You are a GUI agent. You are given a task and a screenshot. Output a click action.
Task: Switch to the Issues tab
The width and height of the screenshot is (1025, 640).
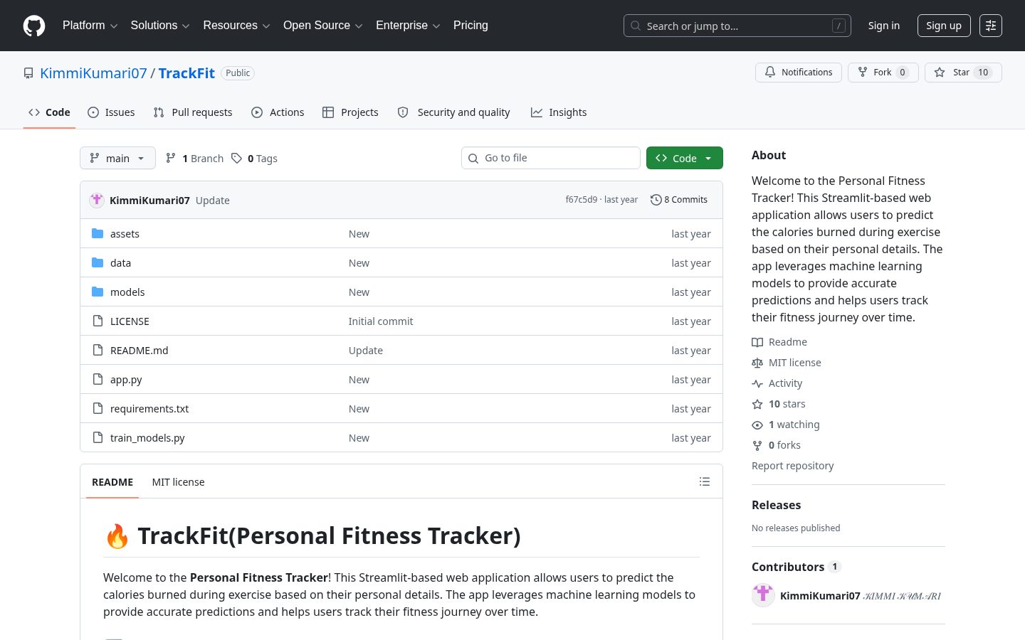pos(111,112)
